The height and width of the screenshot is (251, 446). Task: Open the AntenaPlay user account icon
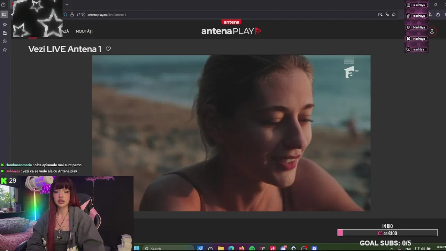[432, 31]
